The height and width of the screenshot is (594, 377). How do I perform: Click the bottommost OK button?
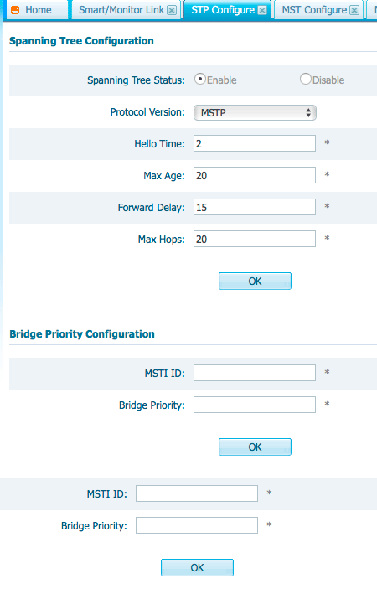tap(197, 567)
